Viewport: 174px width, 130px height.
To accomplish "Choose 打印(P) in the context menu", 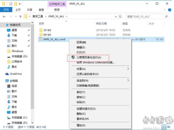I will coord(81,52).
